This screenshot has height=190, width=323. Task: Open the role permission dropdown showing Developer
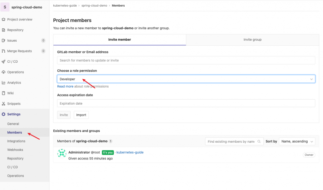(186, 79)
